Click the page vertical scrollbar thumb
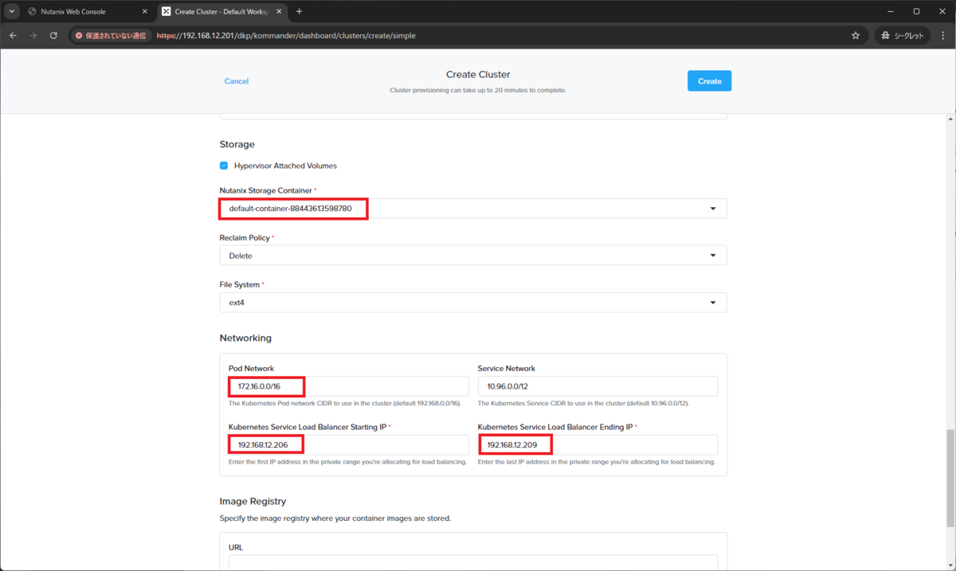956x571 pixels. [x=950, y=478]
